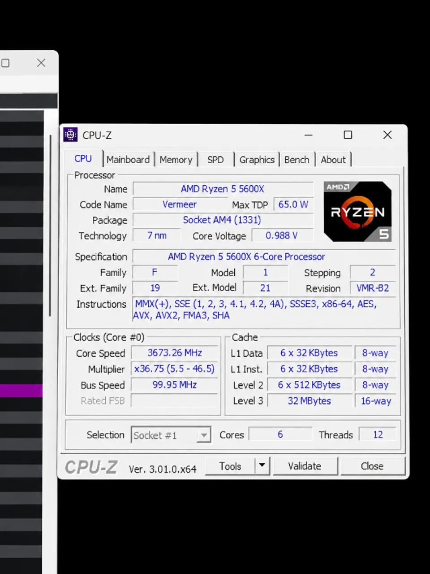The width and height of the screenshot is (430, 574).
Task: Switch to the Memory tab
Action: 176,160
